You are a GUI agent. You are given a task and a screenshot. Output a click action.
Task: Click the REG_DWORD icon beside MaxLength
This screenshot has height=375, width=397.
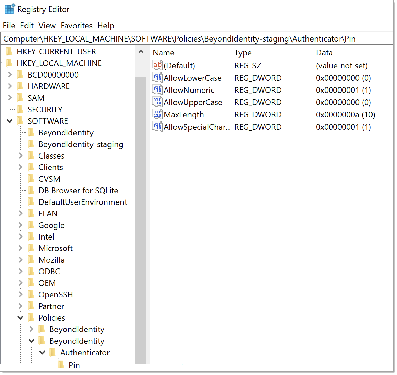[157, 114]
